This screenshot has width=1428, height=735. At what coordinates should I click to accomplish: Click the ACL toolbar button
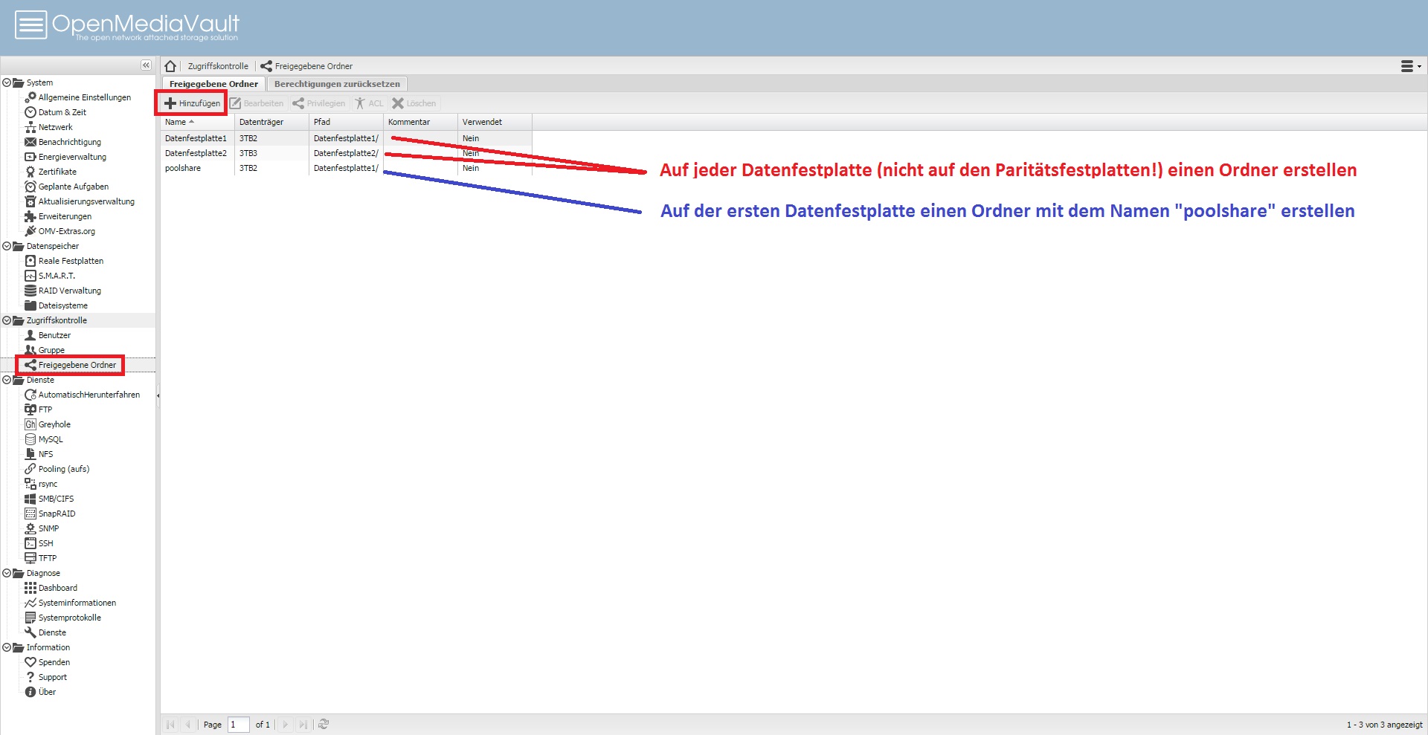point(369,103)
